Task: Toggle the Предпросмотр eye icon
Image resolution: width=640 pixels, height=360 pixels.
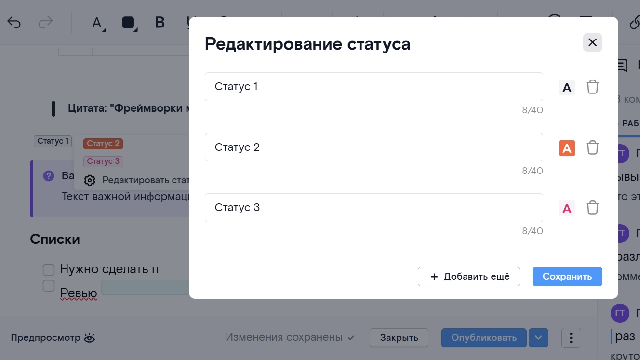Action: point(90,338)
